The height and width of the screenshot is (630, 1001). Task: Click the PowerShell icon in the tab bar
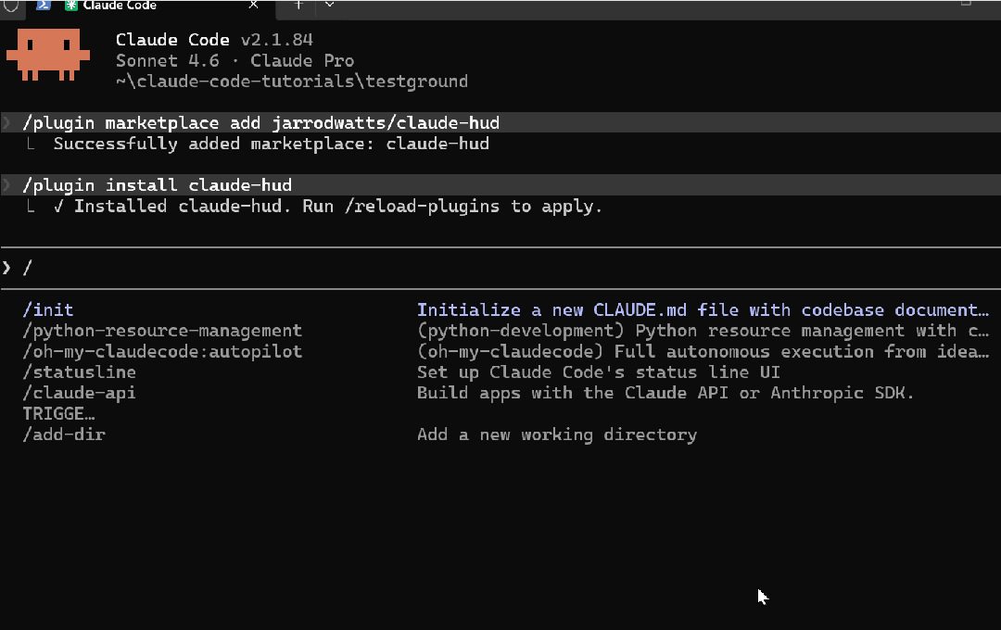click(43, 6)
